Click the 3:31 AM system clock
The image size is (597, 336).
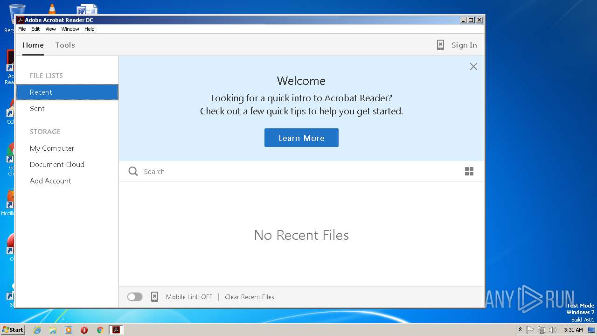click(573, 330)
